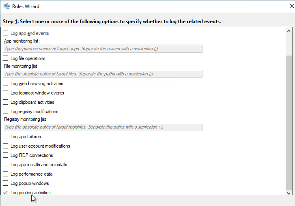Enable Log user account modifications
Image resolution: width=295 pixels, height=206 pixels.
[x=5, y=146]
